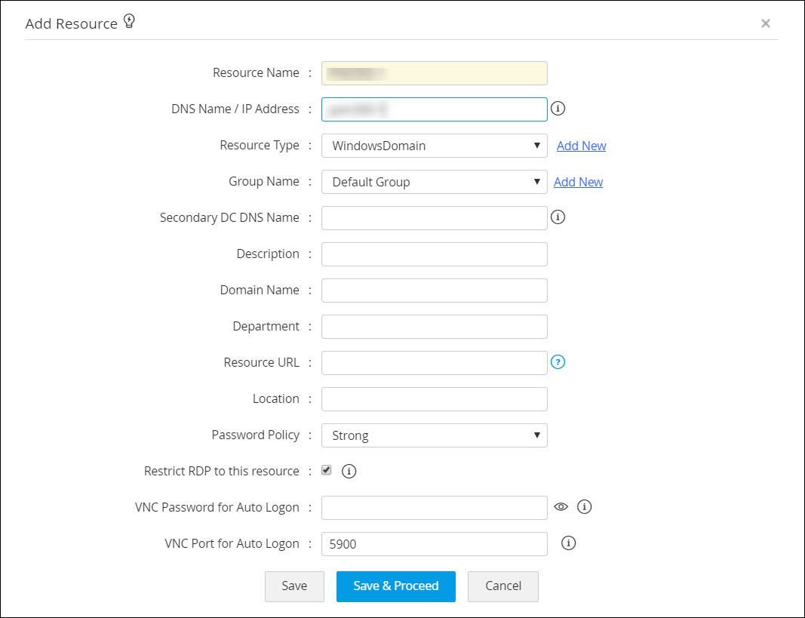Click Add New link beside Group Name
The height and width of the screenshot is (618, 805).
coord(578,182)
